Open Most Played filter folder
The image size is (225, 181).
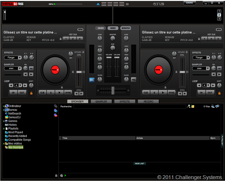pos(14,132)
